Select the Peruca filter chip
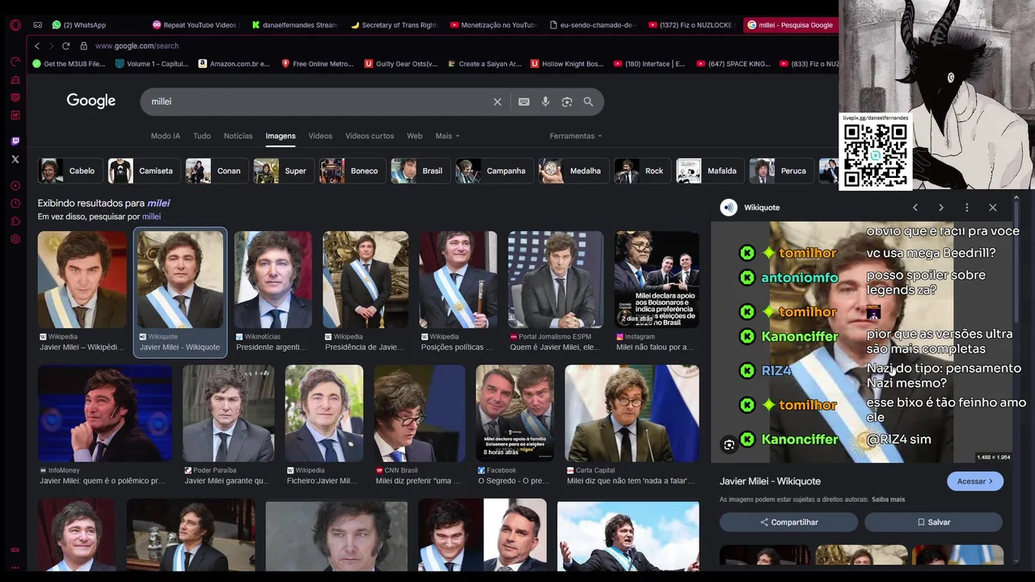This screenshot has width=1035, height=582. click(x=781, y=171)
